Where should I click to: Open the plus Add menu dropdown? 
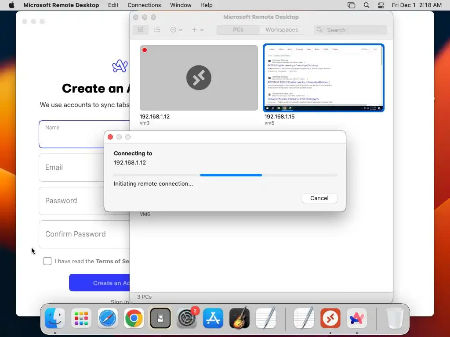point(197,29)
